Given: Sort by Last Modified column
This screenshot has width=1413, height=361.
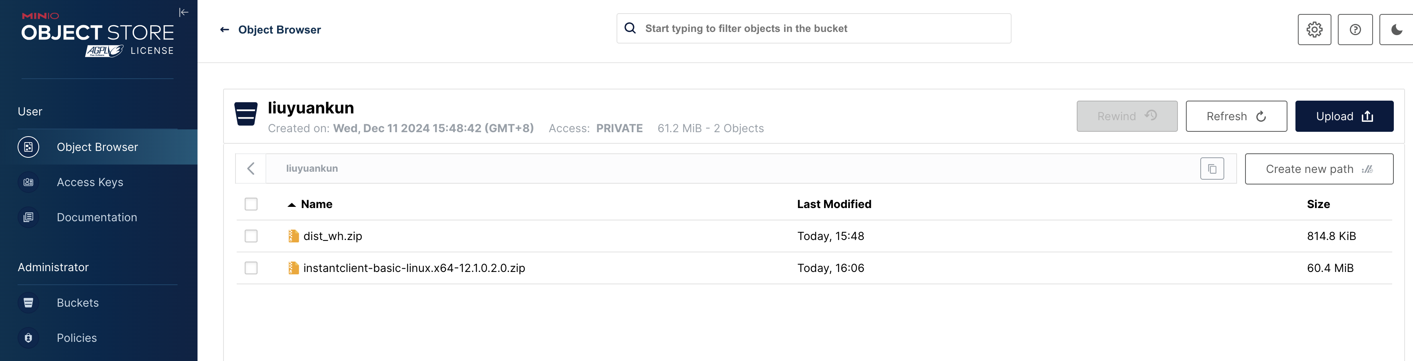Looking at the screenshot, I should (x=834, y=204).
